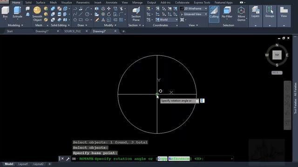Select the Arc draw tool
Screen dimensions: 298x167
pyautogui.click(x=87, y=8)
